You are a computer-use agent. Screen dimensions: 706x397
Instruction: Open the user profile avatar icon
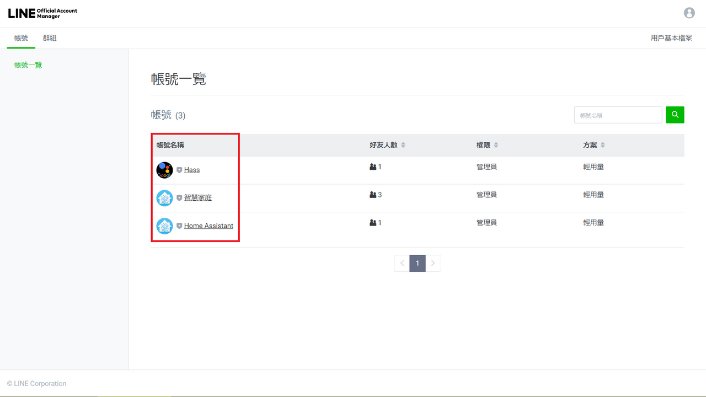pos(689,13)
